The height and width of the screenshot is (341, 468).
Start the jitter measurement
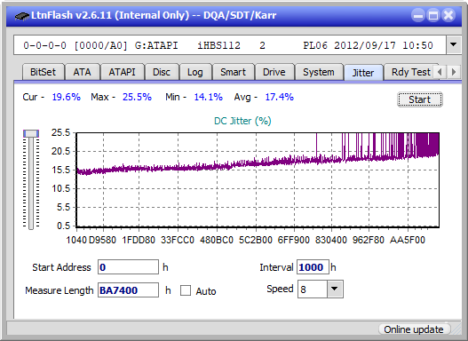(420, 99)
